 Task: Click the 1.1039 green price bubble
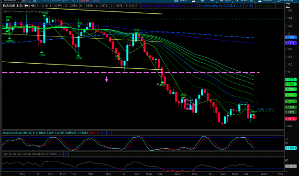291,95
